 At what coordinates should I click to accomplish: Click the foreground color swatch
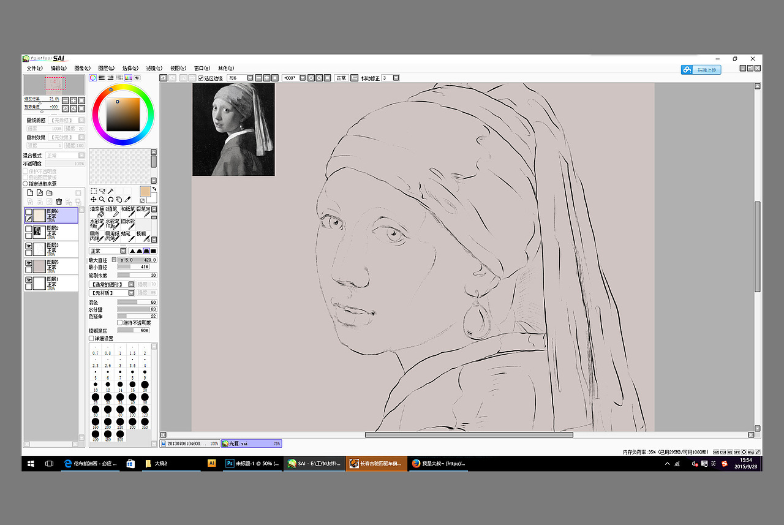pos(145,192)
